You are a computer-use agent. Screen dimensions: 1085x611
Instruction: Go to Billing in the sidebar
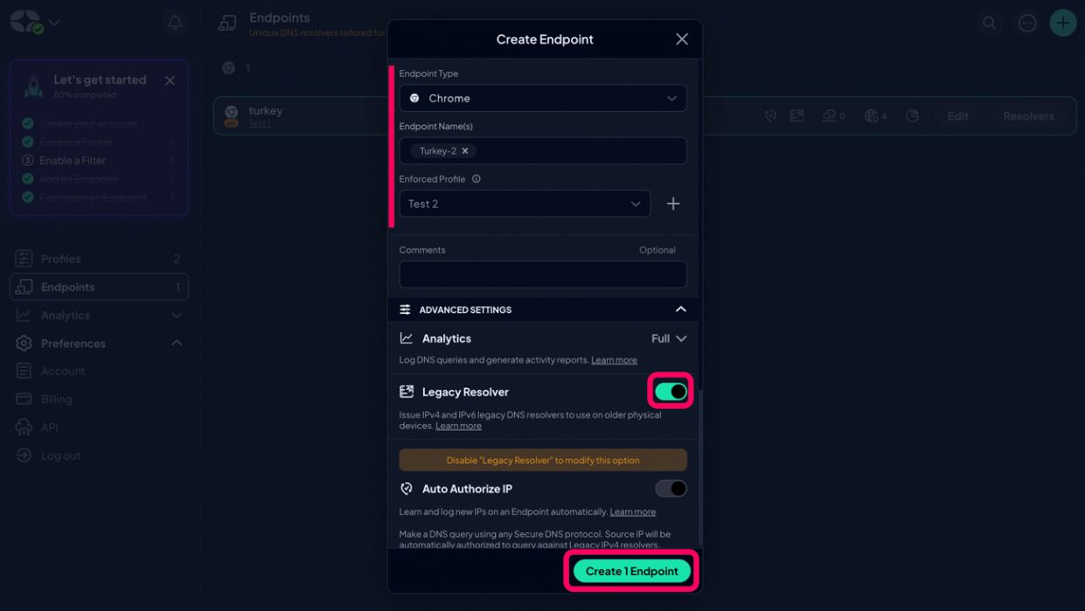pos(56,399)
